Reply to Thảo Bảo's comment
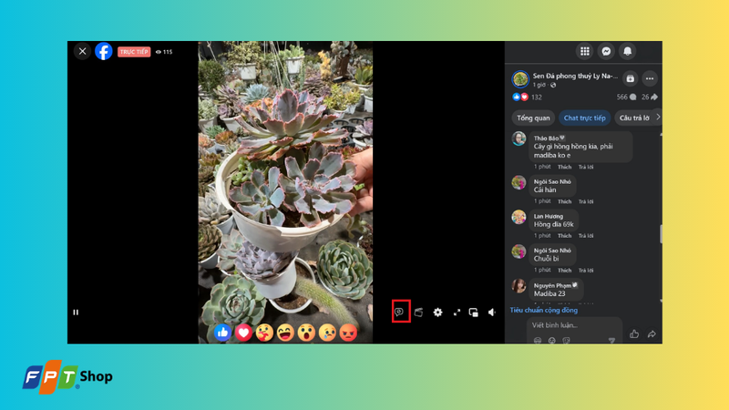729x410 pixels. (586, 167)
